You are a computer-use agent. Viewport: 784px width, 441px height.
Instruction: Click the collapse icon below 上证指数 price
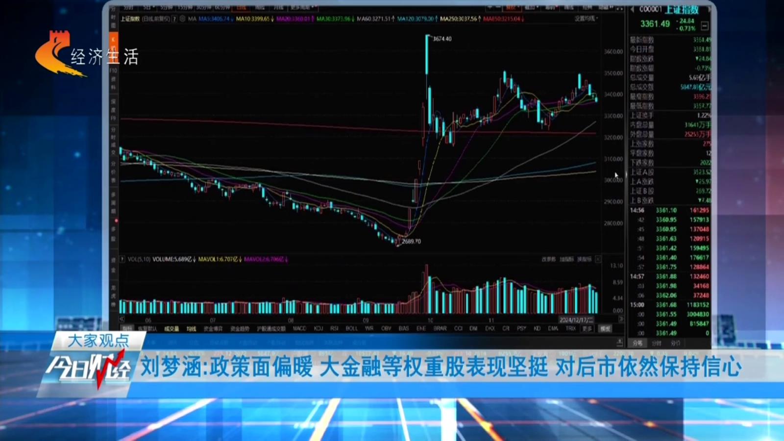[705, 25]
